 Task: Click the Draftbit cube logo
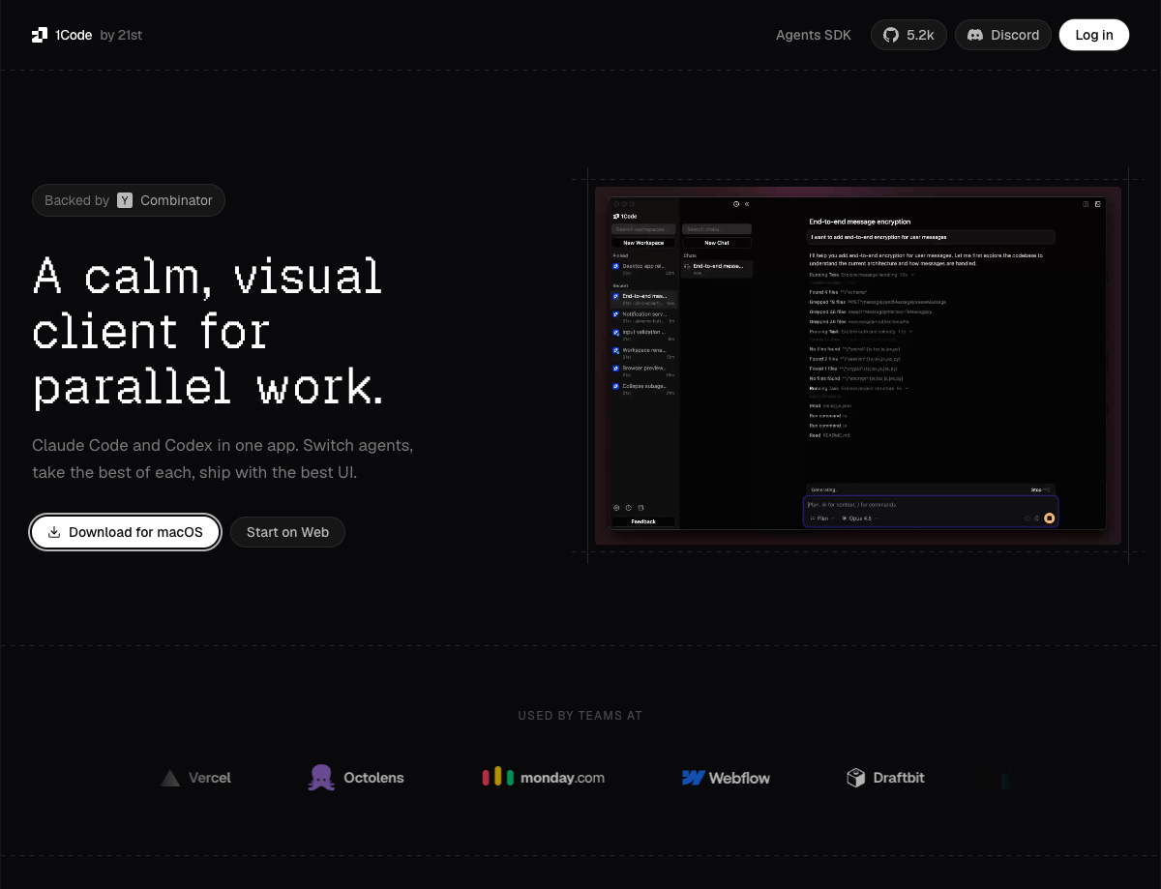point(855,778)
